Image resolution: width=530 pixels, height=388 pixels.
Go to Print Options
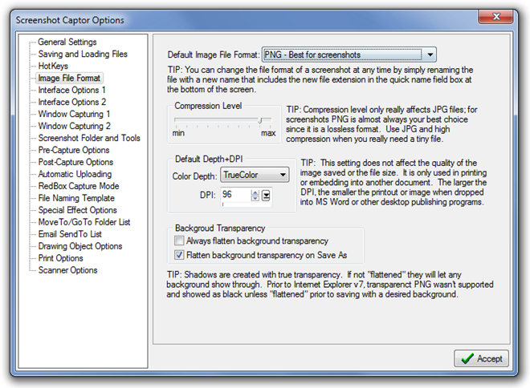pos(60,258)
